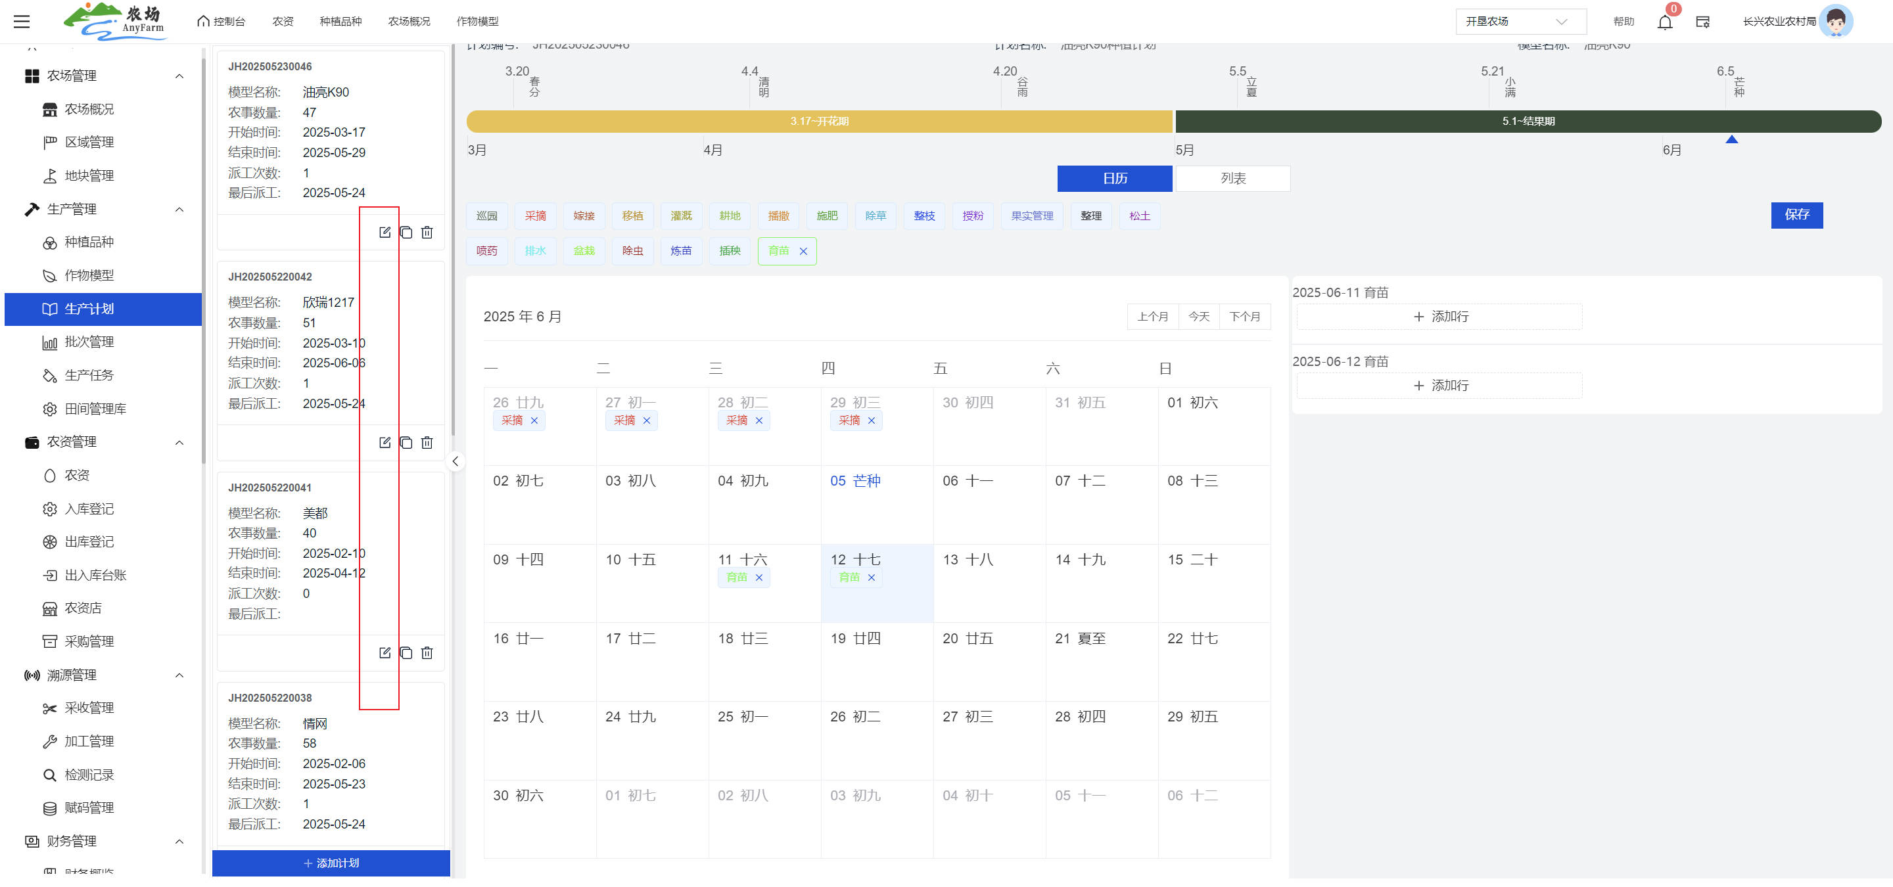Copy plan JH202505220042 using duplicate icon

click(x=406, y=443)
